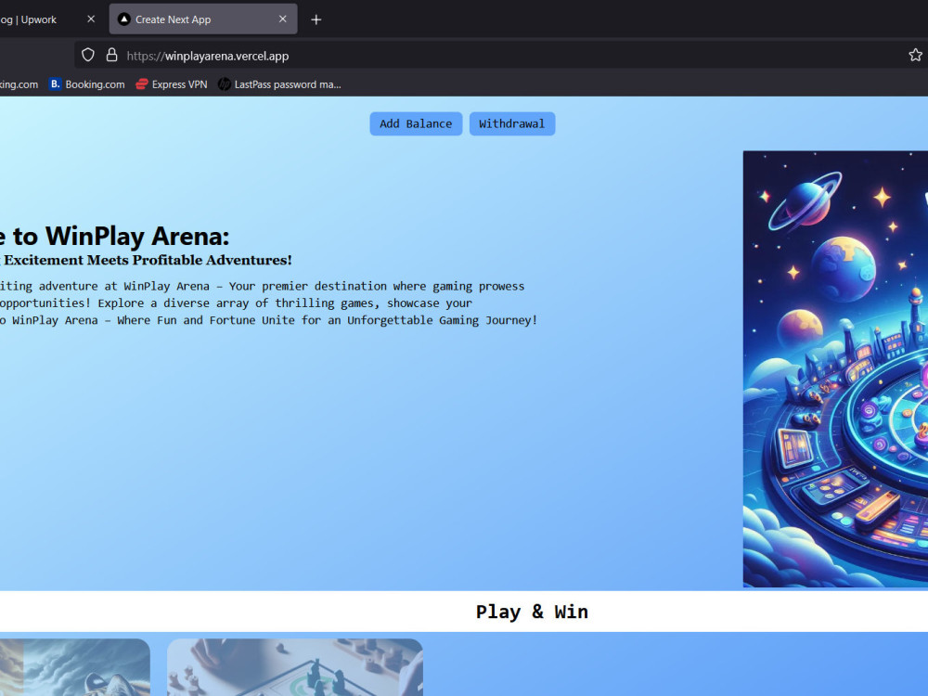Click the LastPass favicon in bookmarks bar
This screenshot has height=696, width=928.
224,84
